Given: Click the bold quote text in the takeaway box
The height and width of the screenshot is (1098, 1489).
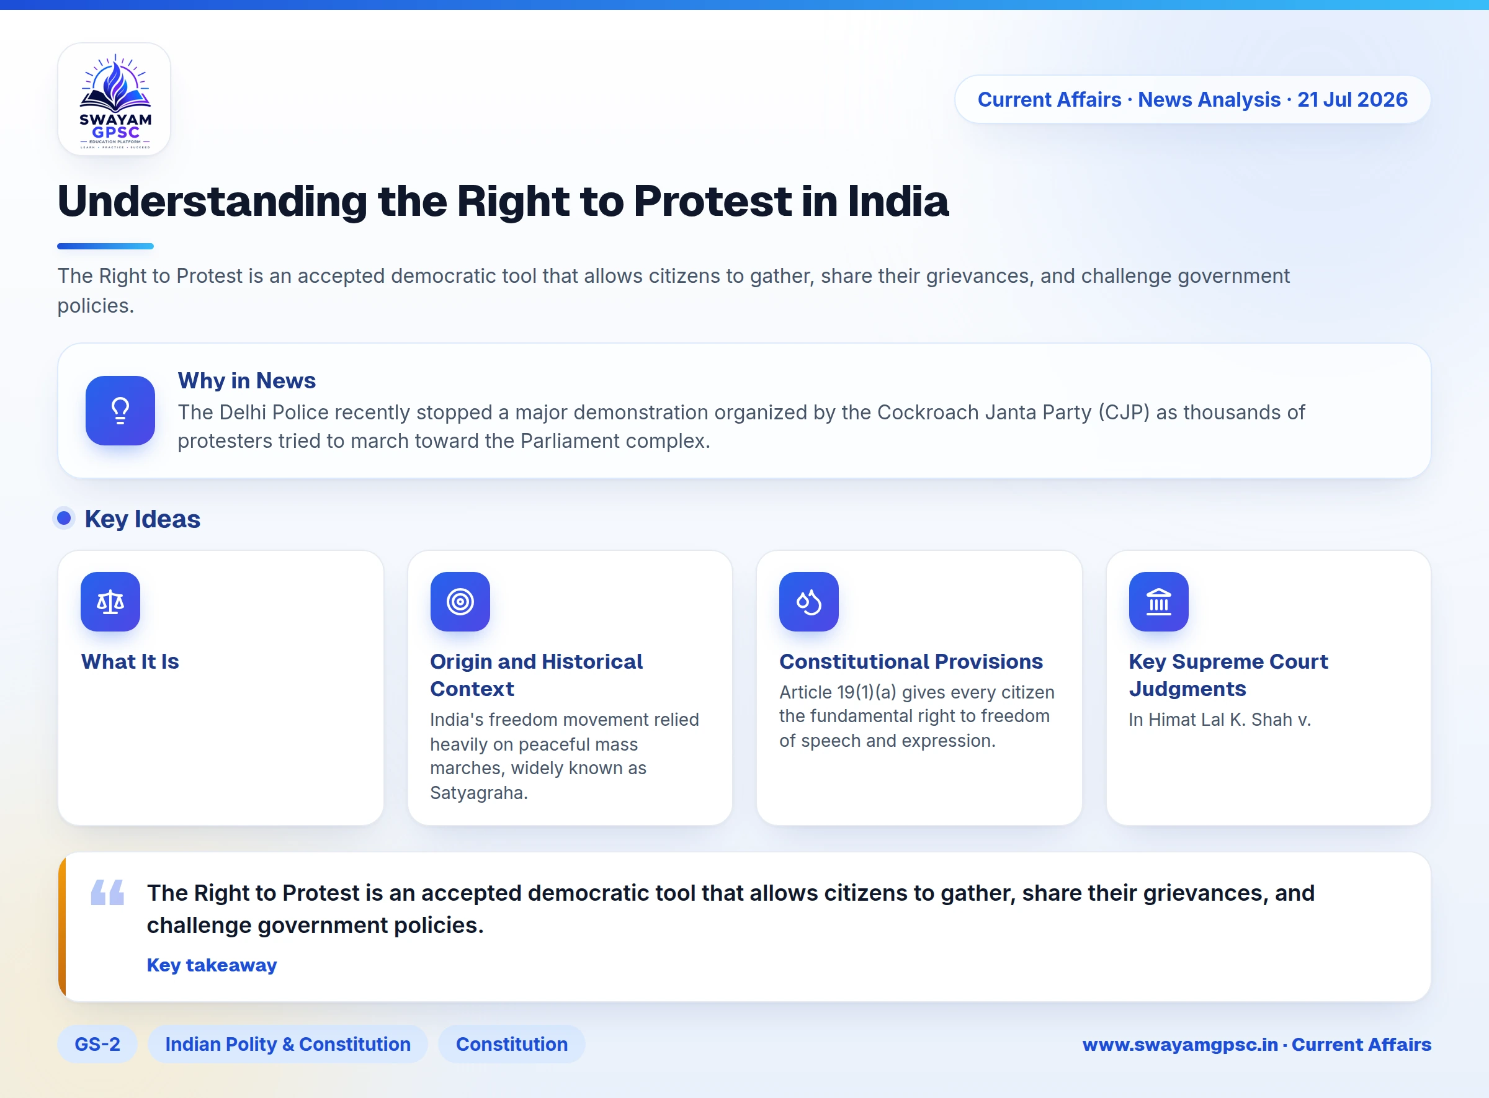Looking at the screenshot, I should [x=731, y=909].
